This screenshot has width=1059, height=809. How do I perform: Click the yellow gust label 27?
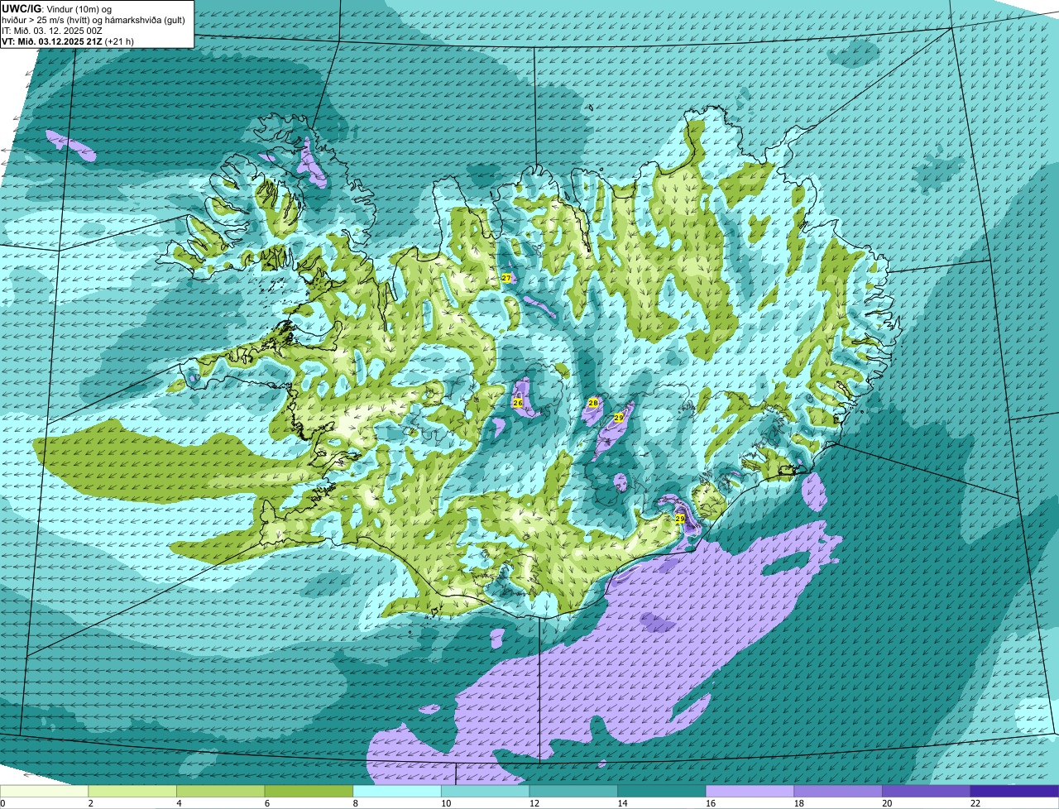(x=506, y=278)
